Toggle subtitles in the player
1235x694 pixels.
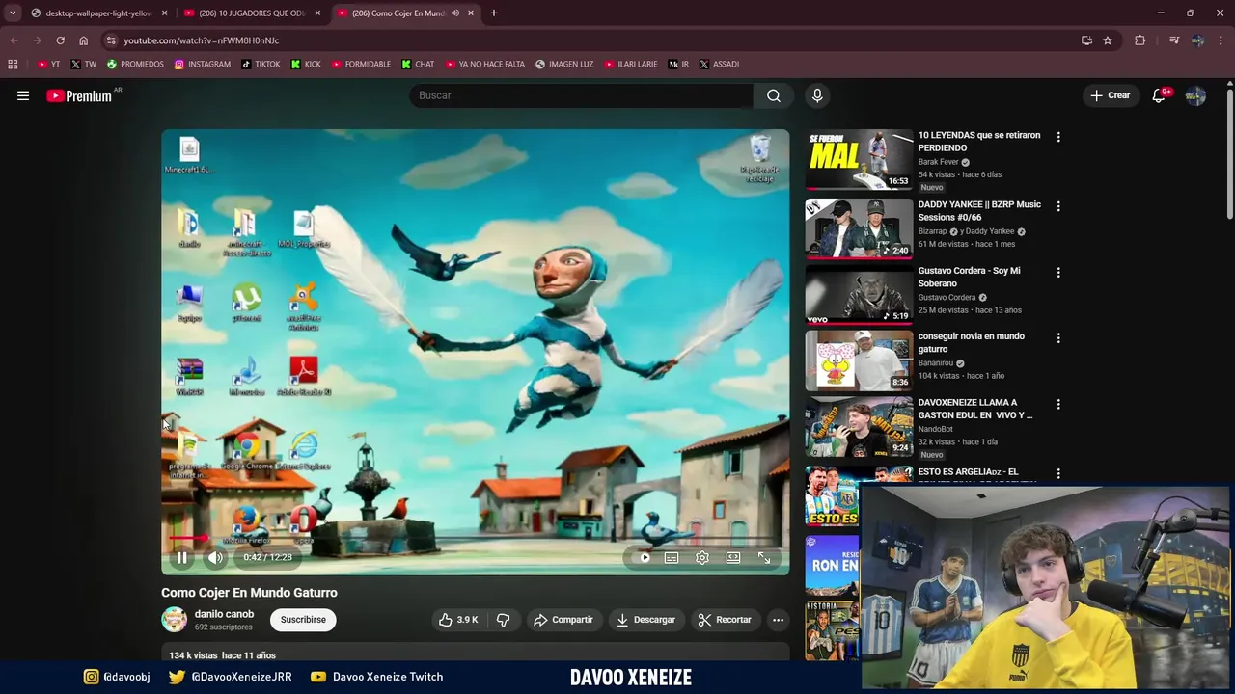coord(672,557)
